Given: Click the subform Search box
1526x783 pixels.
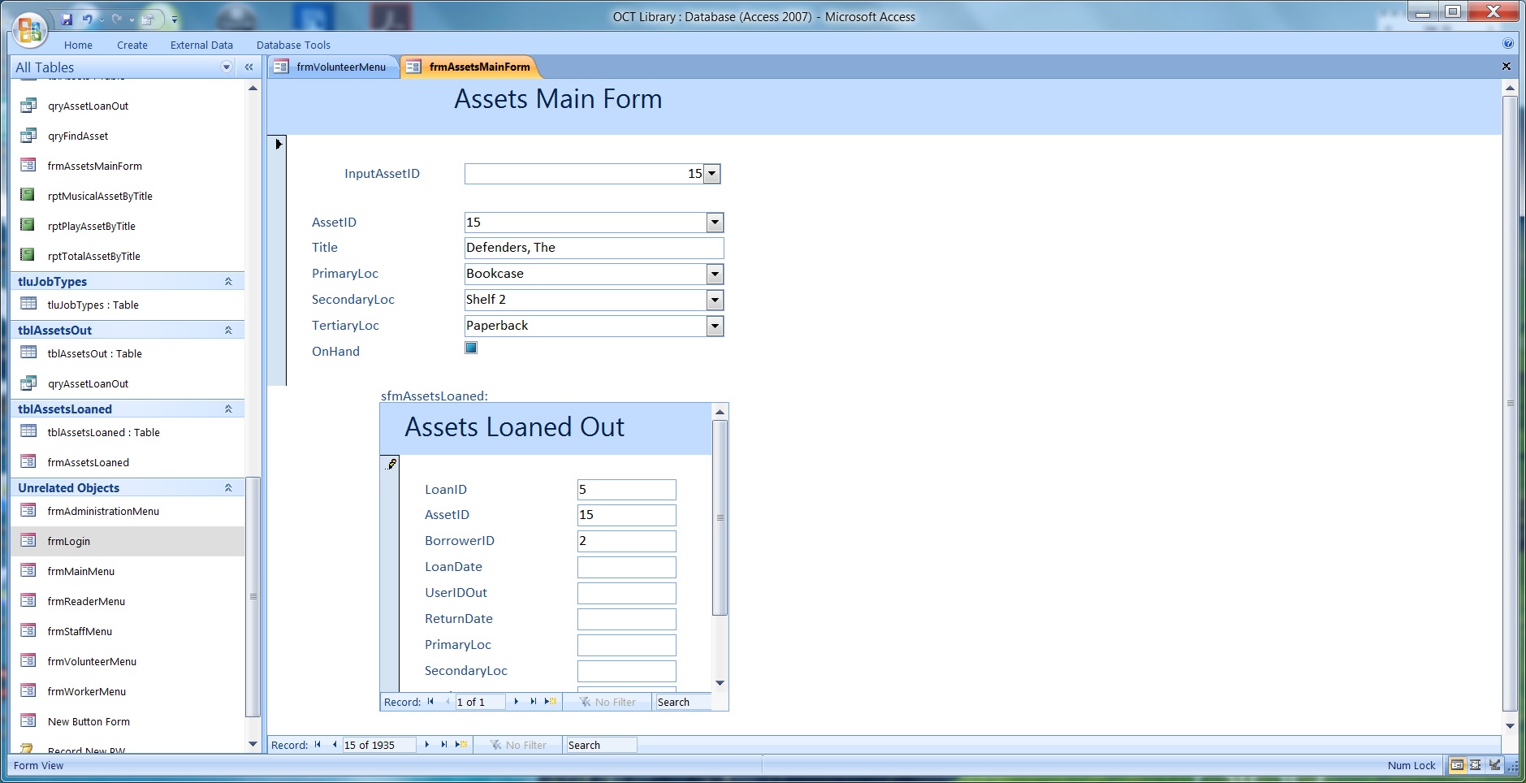Looking at the screenshot, I should point(683,702).
